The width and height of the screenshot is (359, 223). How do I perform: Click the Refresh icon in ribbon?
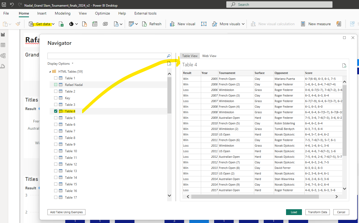point(145,24)
